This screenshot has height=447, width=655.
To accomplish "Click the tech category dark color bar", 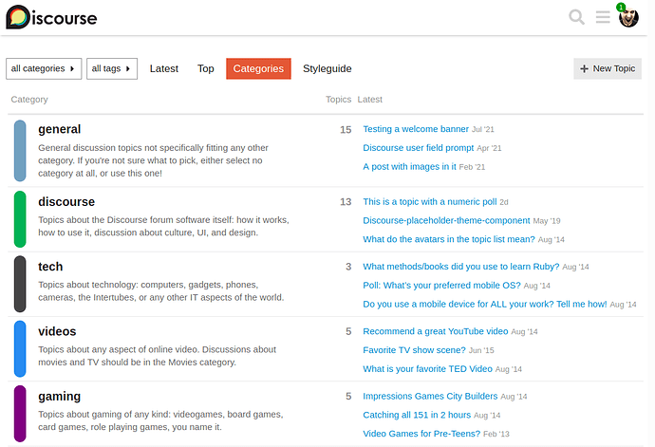I will click(20, 284).
